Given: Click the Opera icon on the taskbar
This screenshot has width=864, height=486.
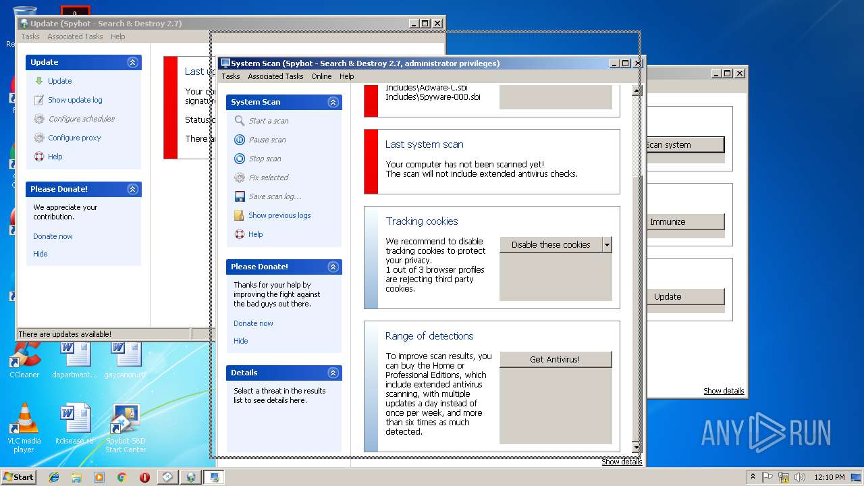Looking at the screenshot, I should [144, 477].
